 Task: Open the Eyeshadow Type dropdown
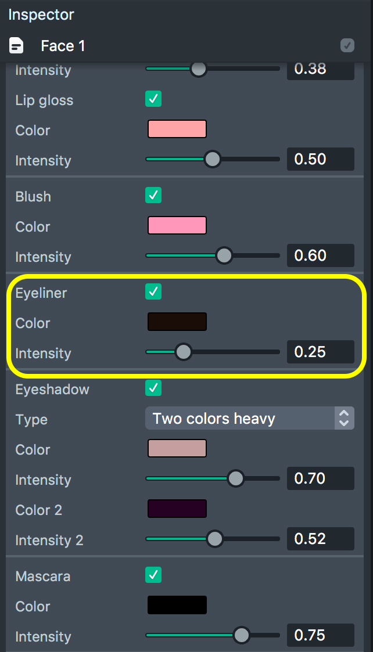249,419
